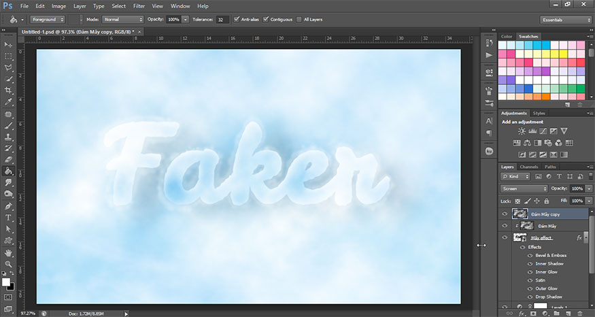Toggle the Anti-alias checkbox

point(237,19)
